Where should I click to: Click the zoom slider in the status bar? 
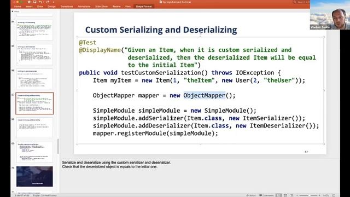[x=308, y=195]
